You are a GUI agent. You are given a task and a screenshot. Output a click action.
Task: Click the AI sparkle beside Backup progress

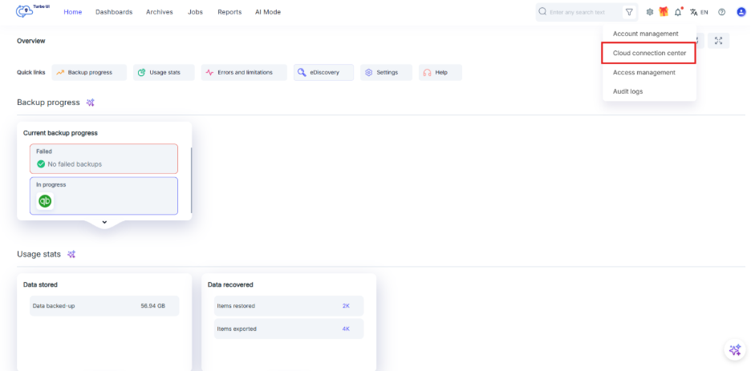point(91,103)
